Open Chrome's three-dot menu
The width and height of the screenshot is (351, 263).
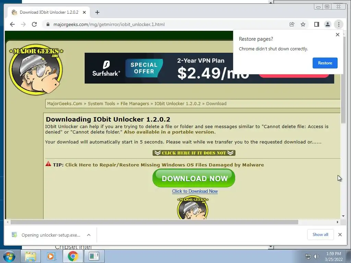coord(339,24)
